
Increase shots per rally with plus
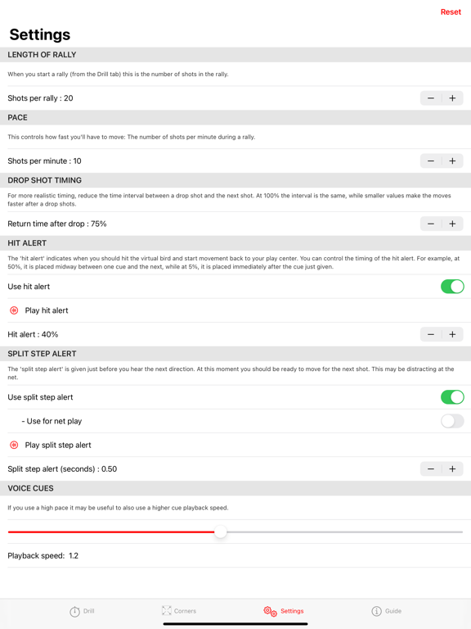pyautogui.click(x=452, y=98)
